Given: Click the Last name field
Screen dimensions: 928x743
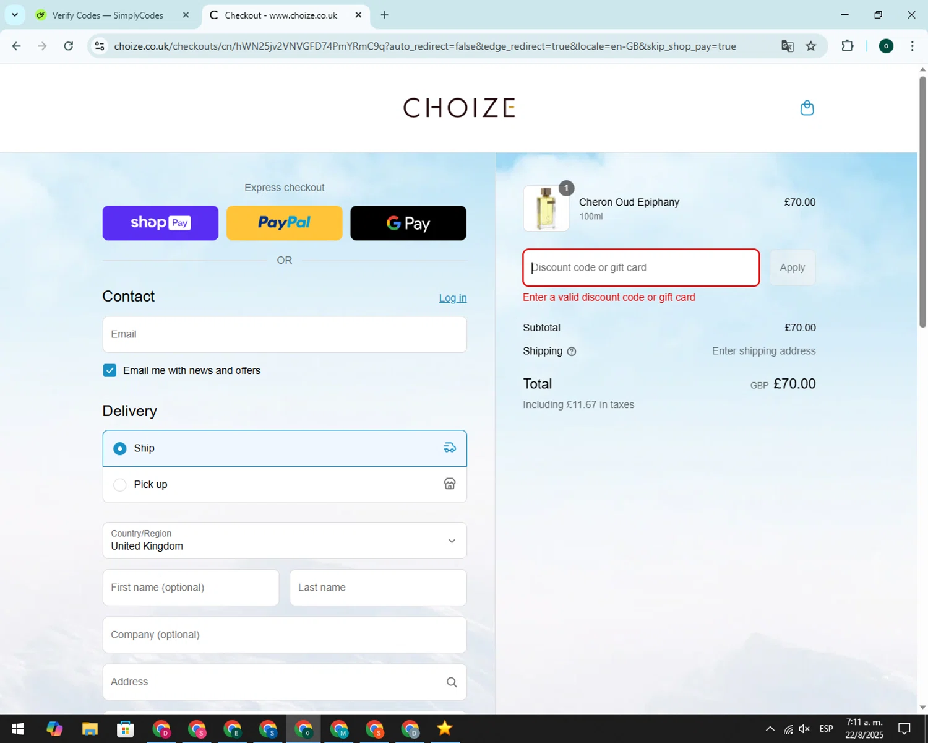Looking at the screenshot, I should [378, 588].
